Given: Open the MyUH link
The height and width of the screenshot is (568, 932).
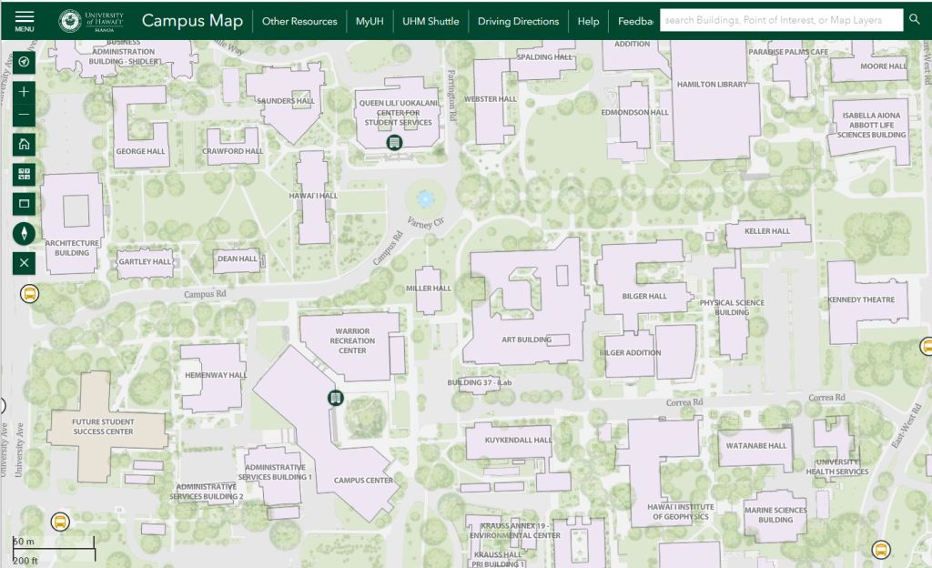Looking at the screenshot, I should (x=370, y=21).
